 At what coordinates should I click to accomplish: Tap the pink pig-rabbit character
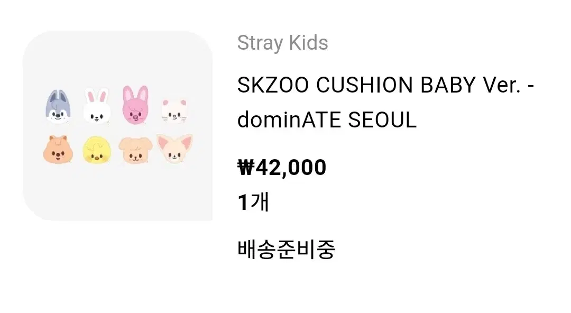pyautogui.click(x=135, y=105)
